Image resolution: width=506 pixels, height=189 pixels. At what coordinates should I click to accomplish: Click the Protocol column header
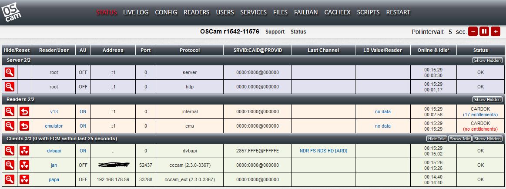coord(190,50)
